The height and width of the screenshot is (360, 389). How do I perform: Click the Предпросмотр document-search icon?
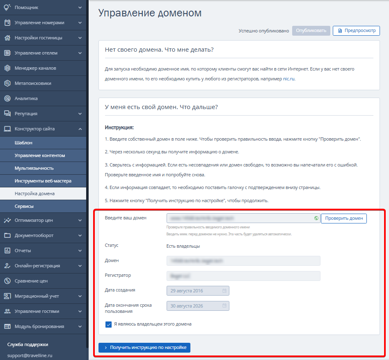[x=340, y=31]
